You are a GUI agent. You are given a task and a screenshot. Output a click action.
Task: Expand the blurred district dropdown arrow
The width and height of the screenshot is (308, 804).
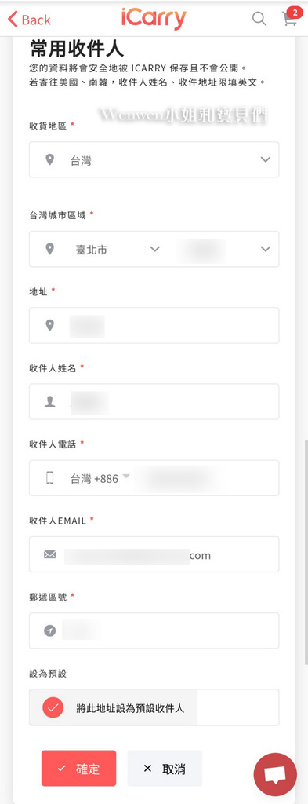265,249
